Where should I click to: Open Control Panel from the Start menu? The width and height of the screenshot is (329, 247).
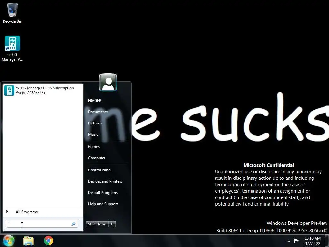(x=100, y=170)
